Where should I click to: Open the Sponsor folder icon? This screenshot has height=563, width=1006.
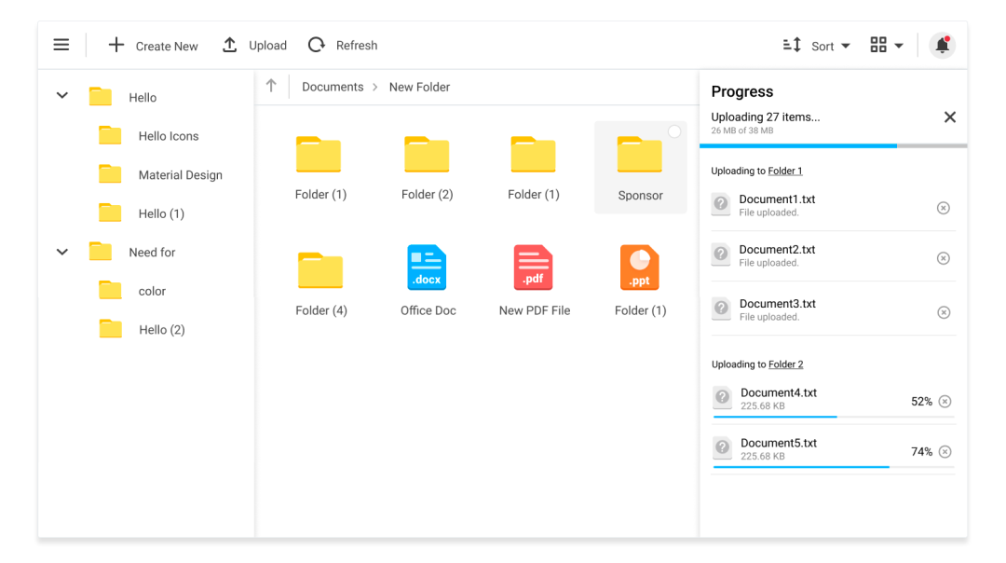(x=640, y=154)
